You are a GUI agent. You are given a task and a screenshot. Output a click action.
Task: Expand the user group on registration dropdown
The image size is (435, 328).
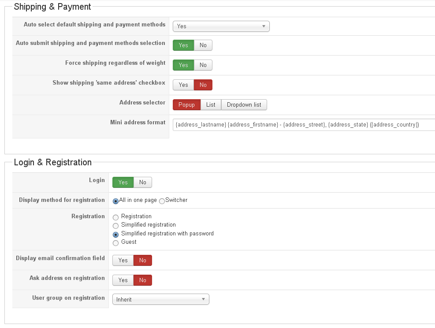160,300
